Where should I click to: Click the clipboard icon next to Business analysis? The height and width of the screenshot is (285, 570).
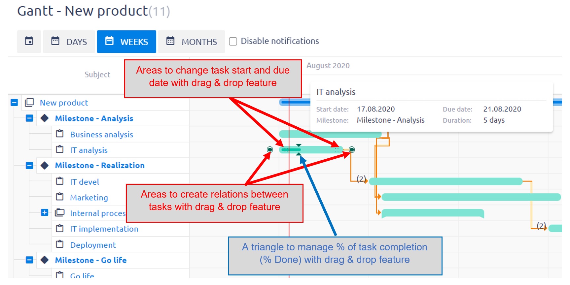(x=60, y=134)
